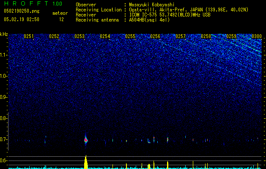Click receiver ICOM IC-575 53.7492 MHz text

(x=170, y=15)
